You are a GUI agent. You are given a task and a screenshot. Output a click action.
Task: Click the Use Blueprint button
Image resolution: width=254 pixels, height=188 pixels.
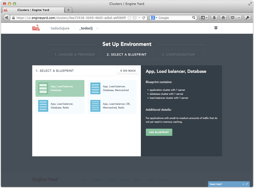click(x=159, y=132)
